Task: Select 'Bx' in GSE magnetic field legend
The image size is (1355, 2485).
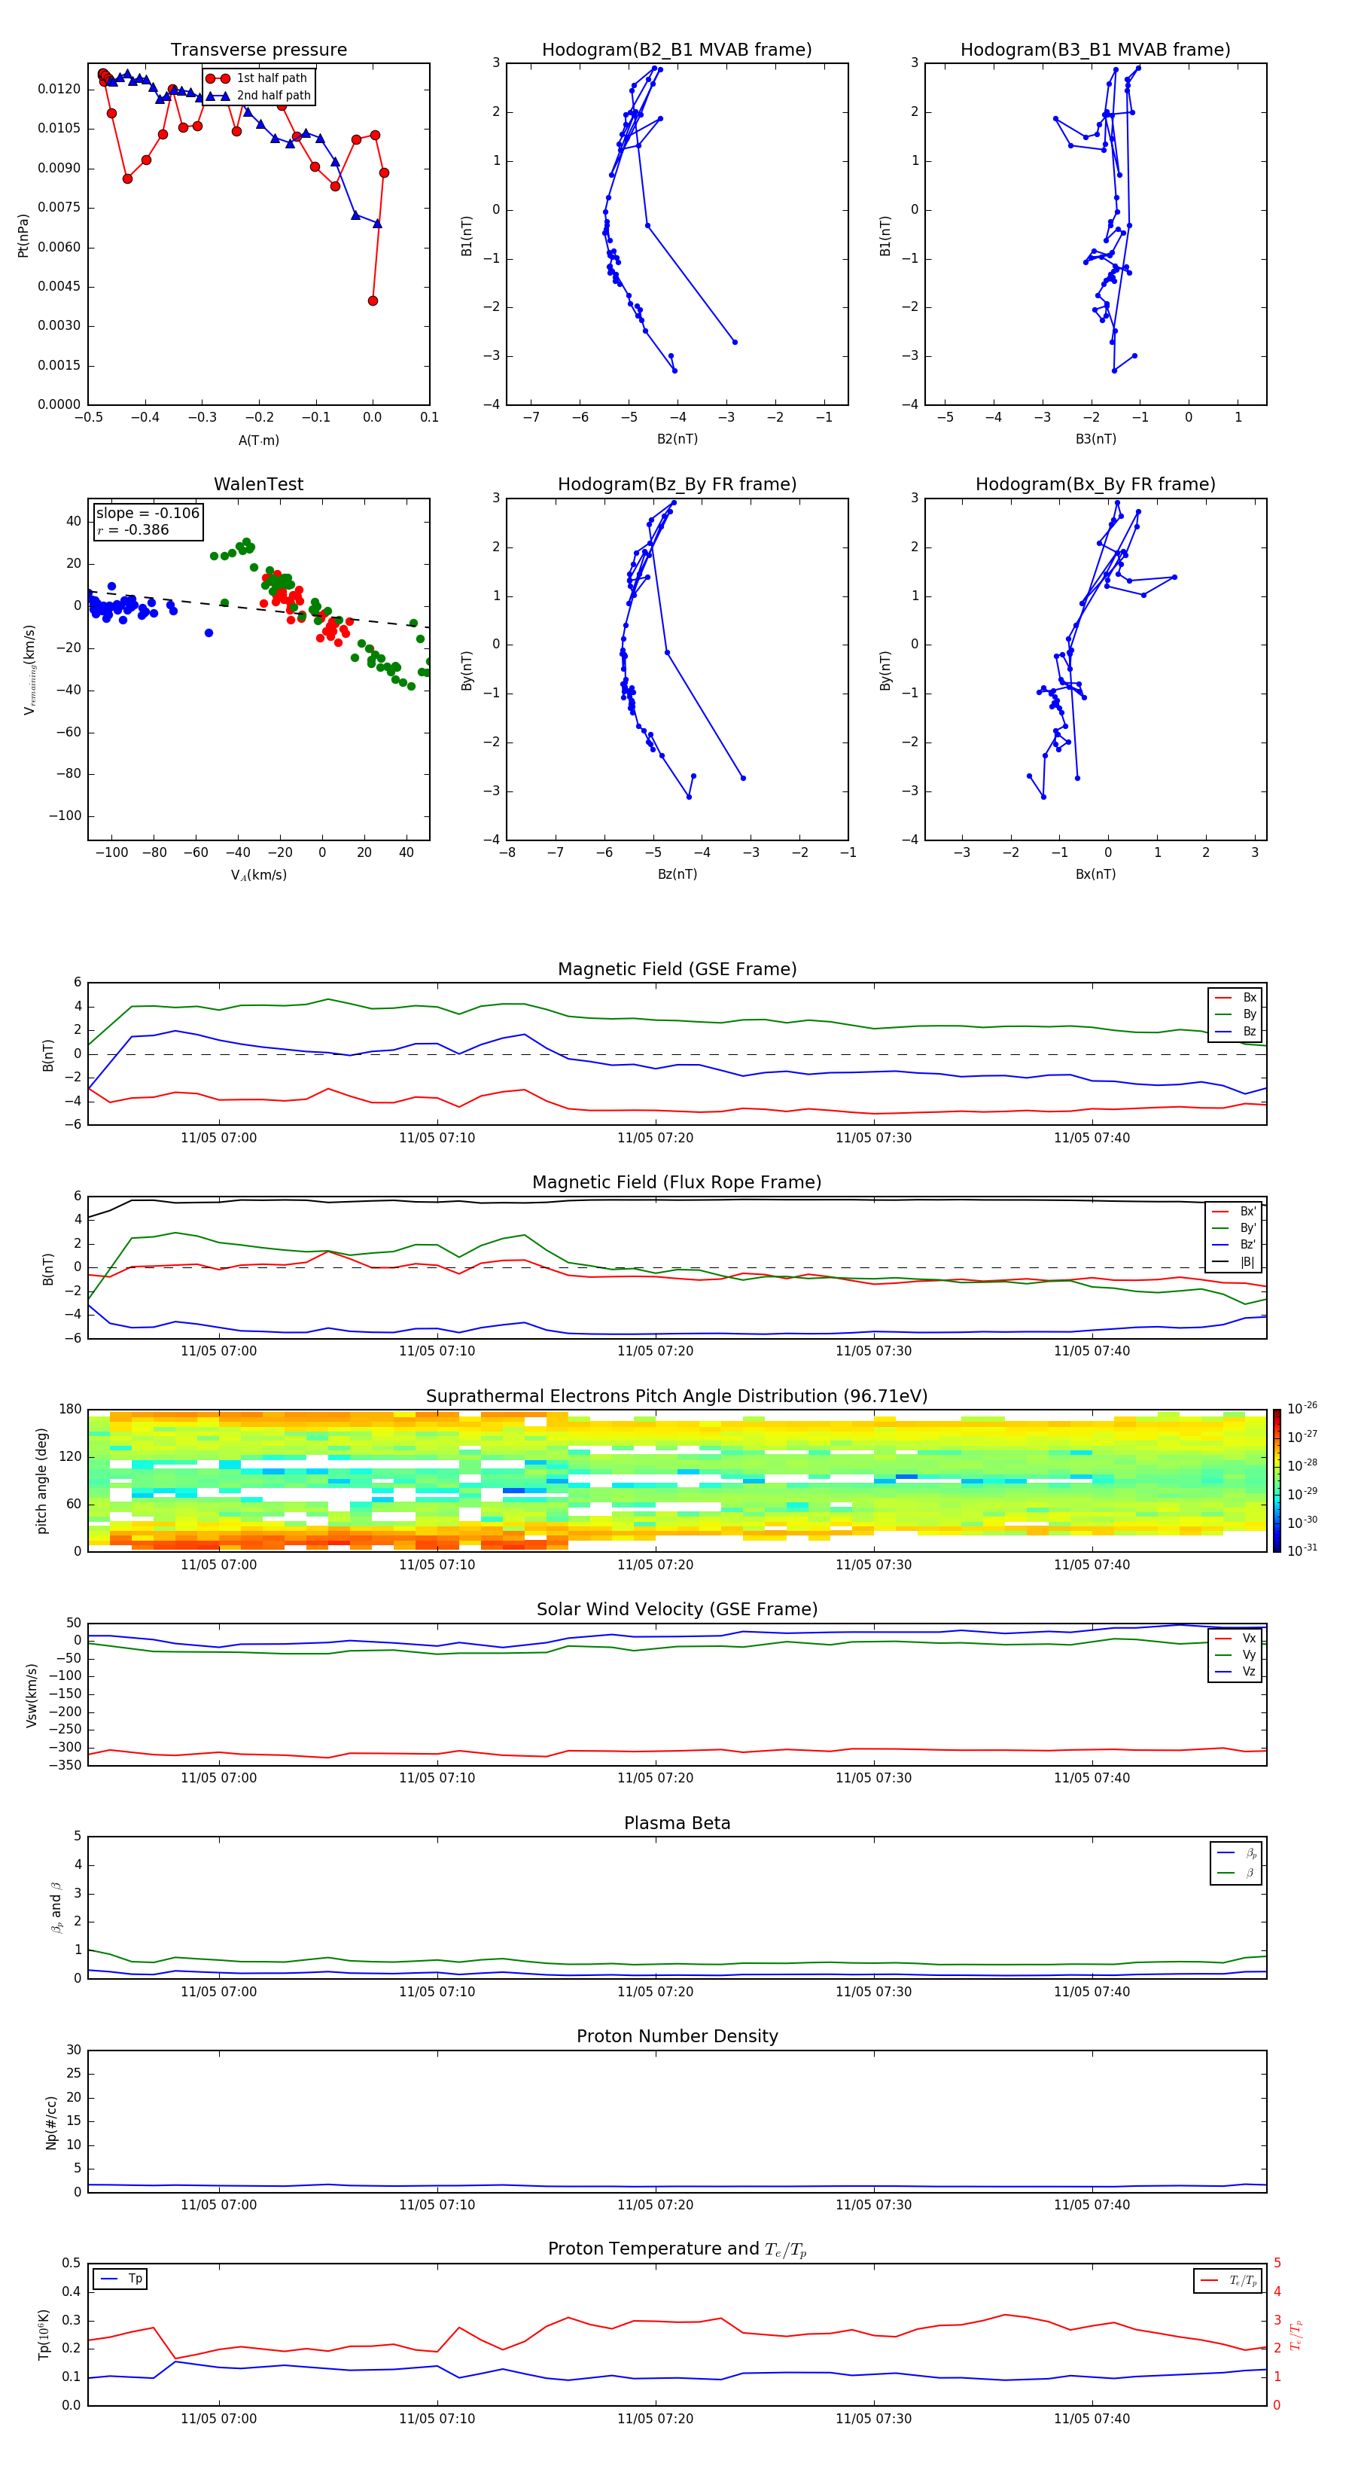Action: tap(1236, 998)
